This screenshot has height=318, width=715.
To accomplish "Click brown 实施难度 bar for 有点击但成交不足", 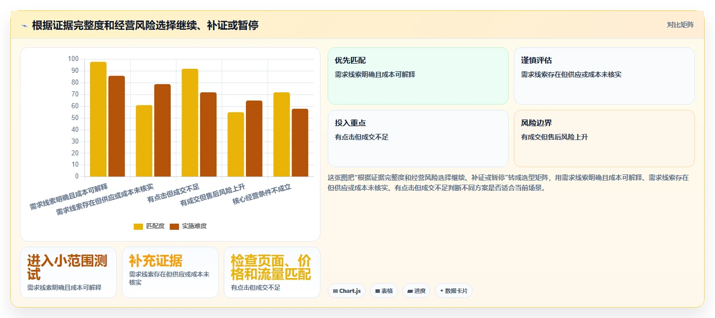I will click(208, 134).
